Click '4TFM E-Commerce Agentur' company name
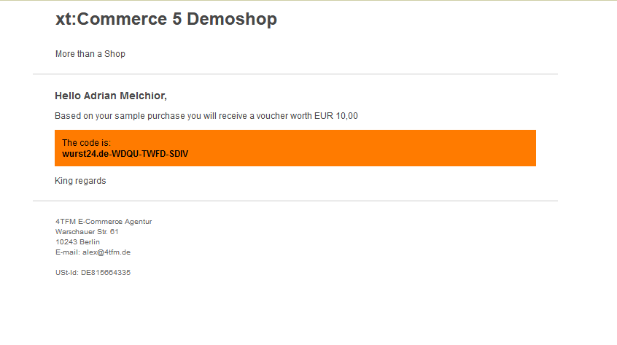Viewport: 617px width, 345px height. [104, 221]
